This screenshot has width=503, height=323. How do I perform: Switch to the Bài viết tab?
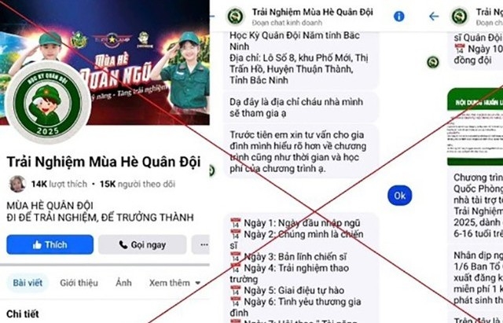tap(28, 283)
